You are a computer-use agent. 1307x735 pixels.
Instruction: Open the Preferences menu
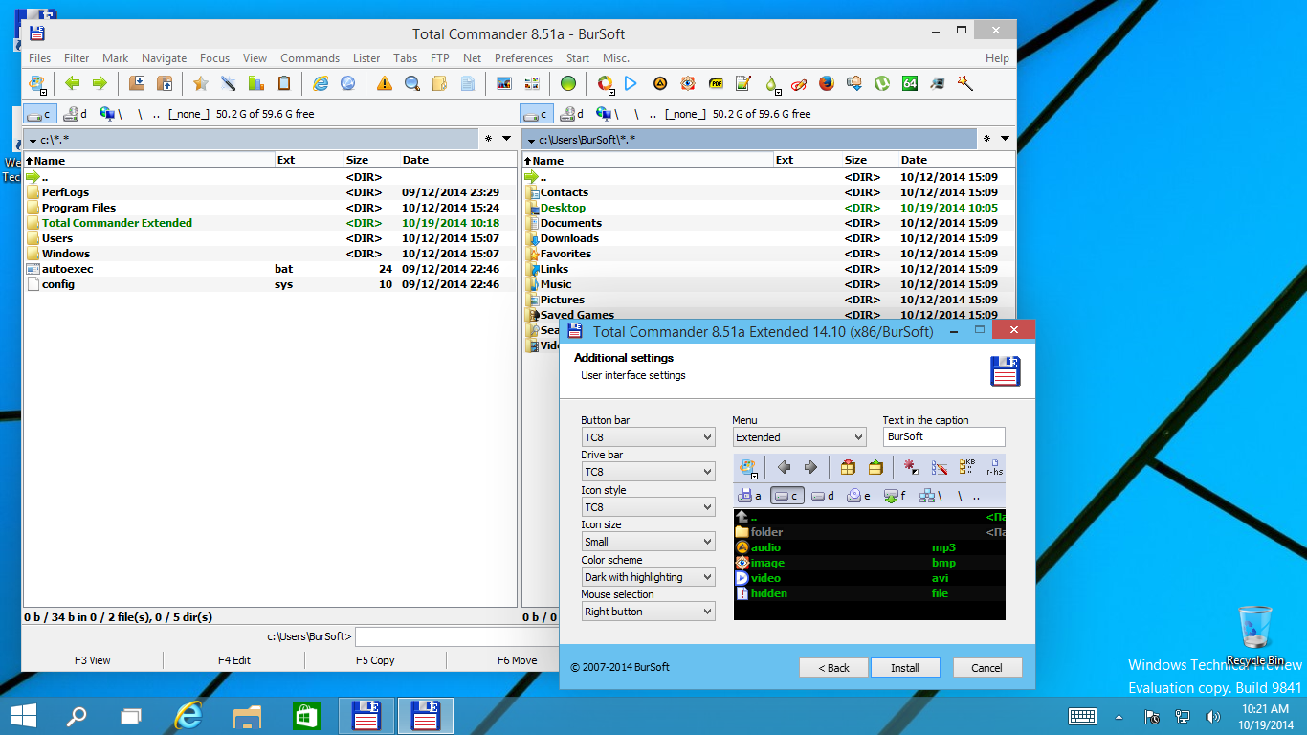pyautogui.click(x=523, y=58)
